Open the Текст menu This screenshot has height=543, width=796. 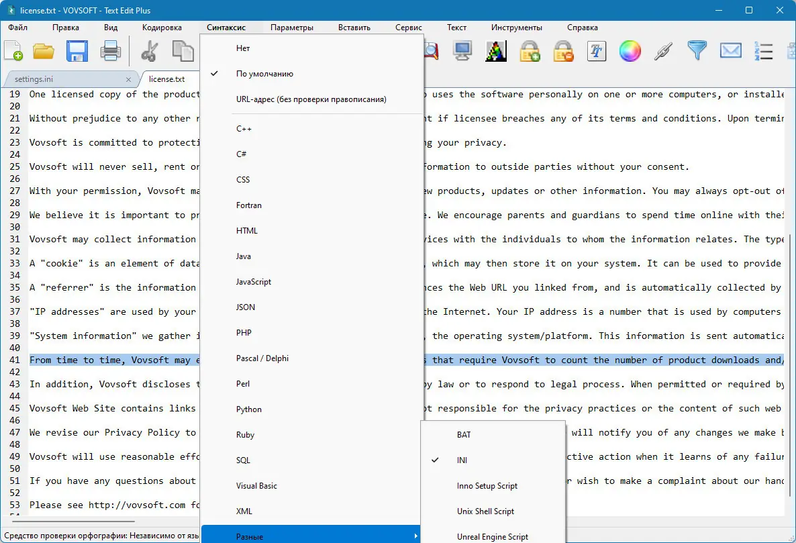[456, 28]
